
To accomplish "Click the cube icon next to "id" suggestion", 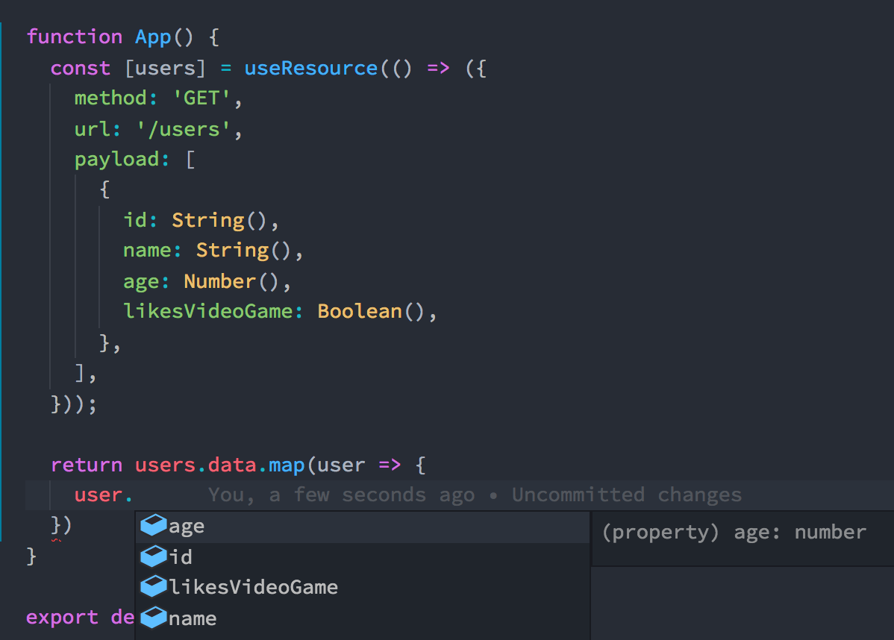I will click(154, 556).
